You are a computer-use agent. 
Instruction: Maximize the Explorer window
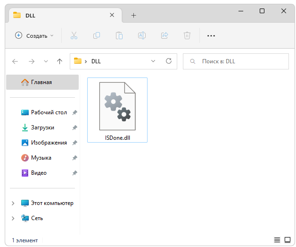262,11
